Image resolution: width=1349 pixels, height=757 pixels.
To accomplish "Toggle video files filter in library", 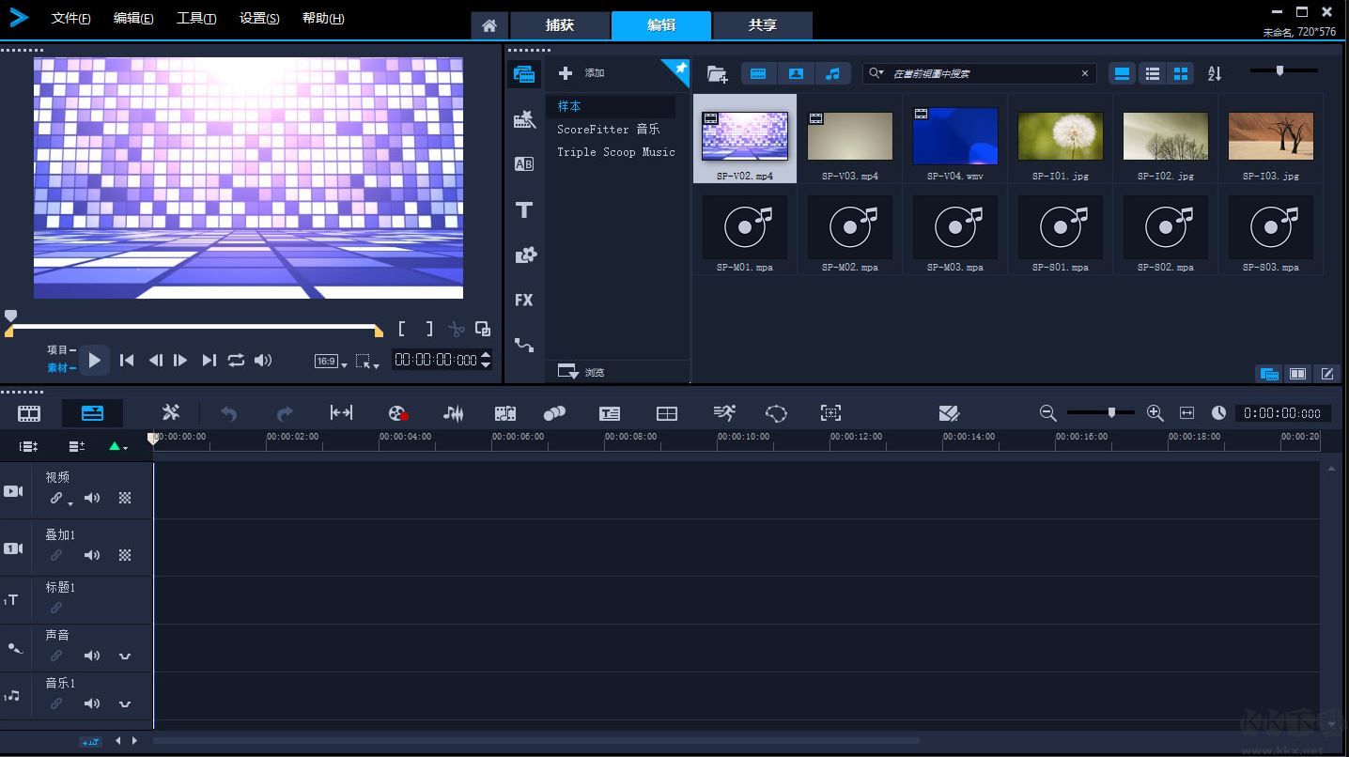I will tap(758, 73).
